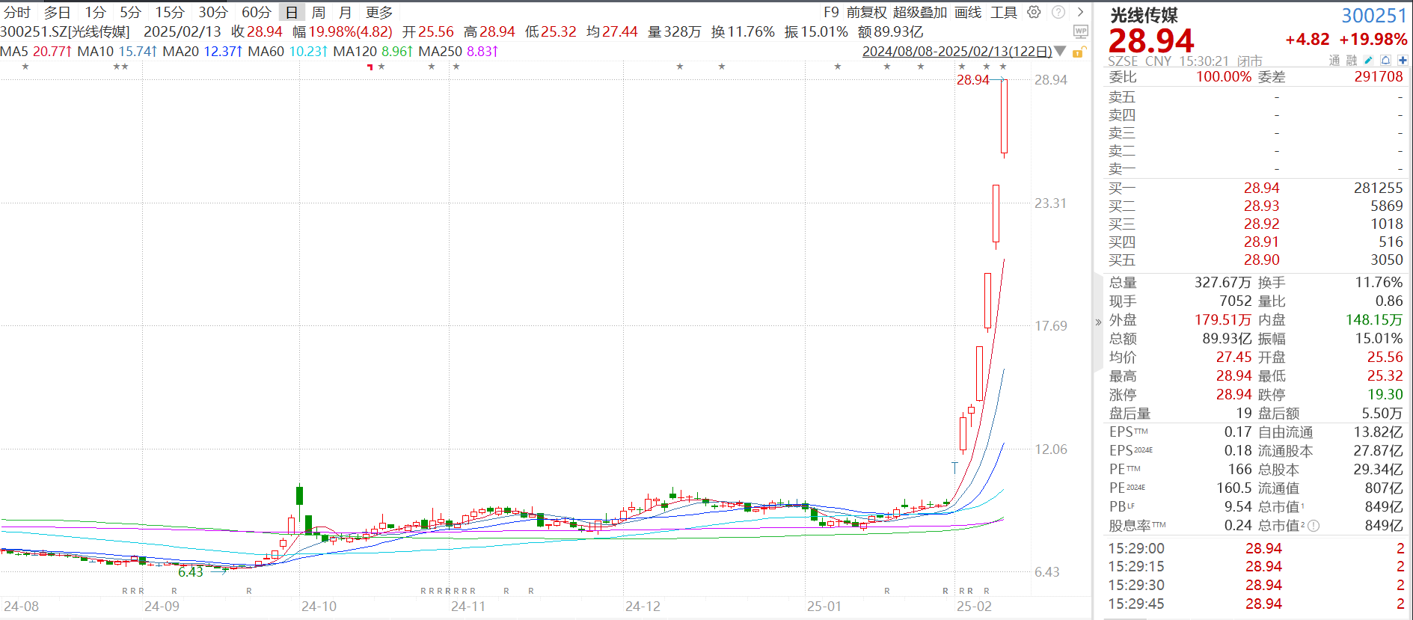Image resolution: width=1413 pixels, height=620 pixels.
Task: Click the 内盘 148.15万 value
Action: [1374, 320]
